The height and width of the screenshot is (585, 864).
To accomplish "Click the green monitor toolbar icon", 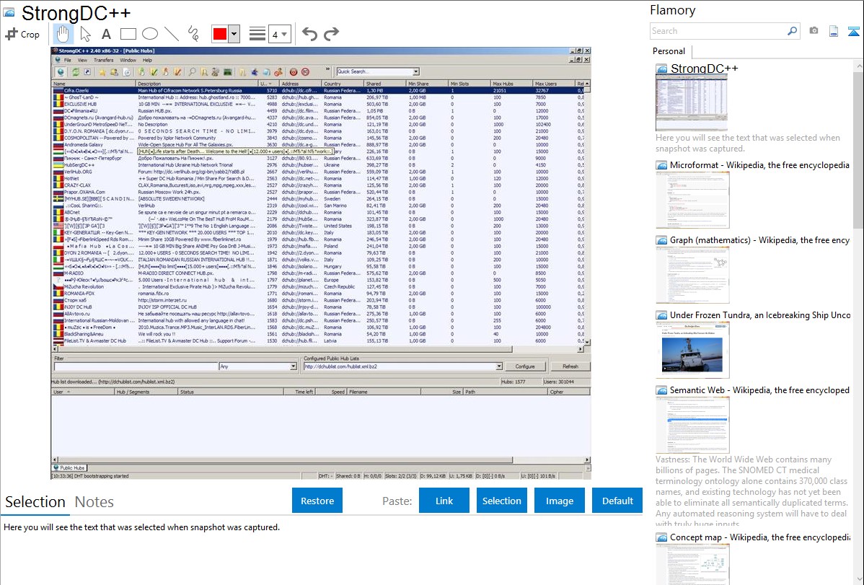I will [x=228, y=71].
